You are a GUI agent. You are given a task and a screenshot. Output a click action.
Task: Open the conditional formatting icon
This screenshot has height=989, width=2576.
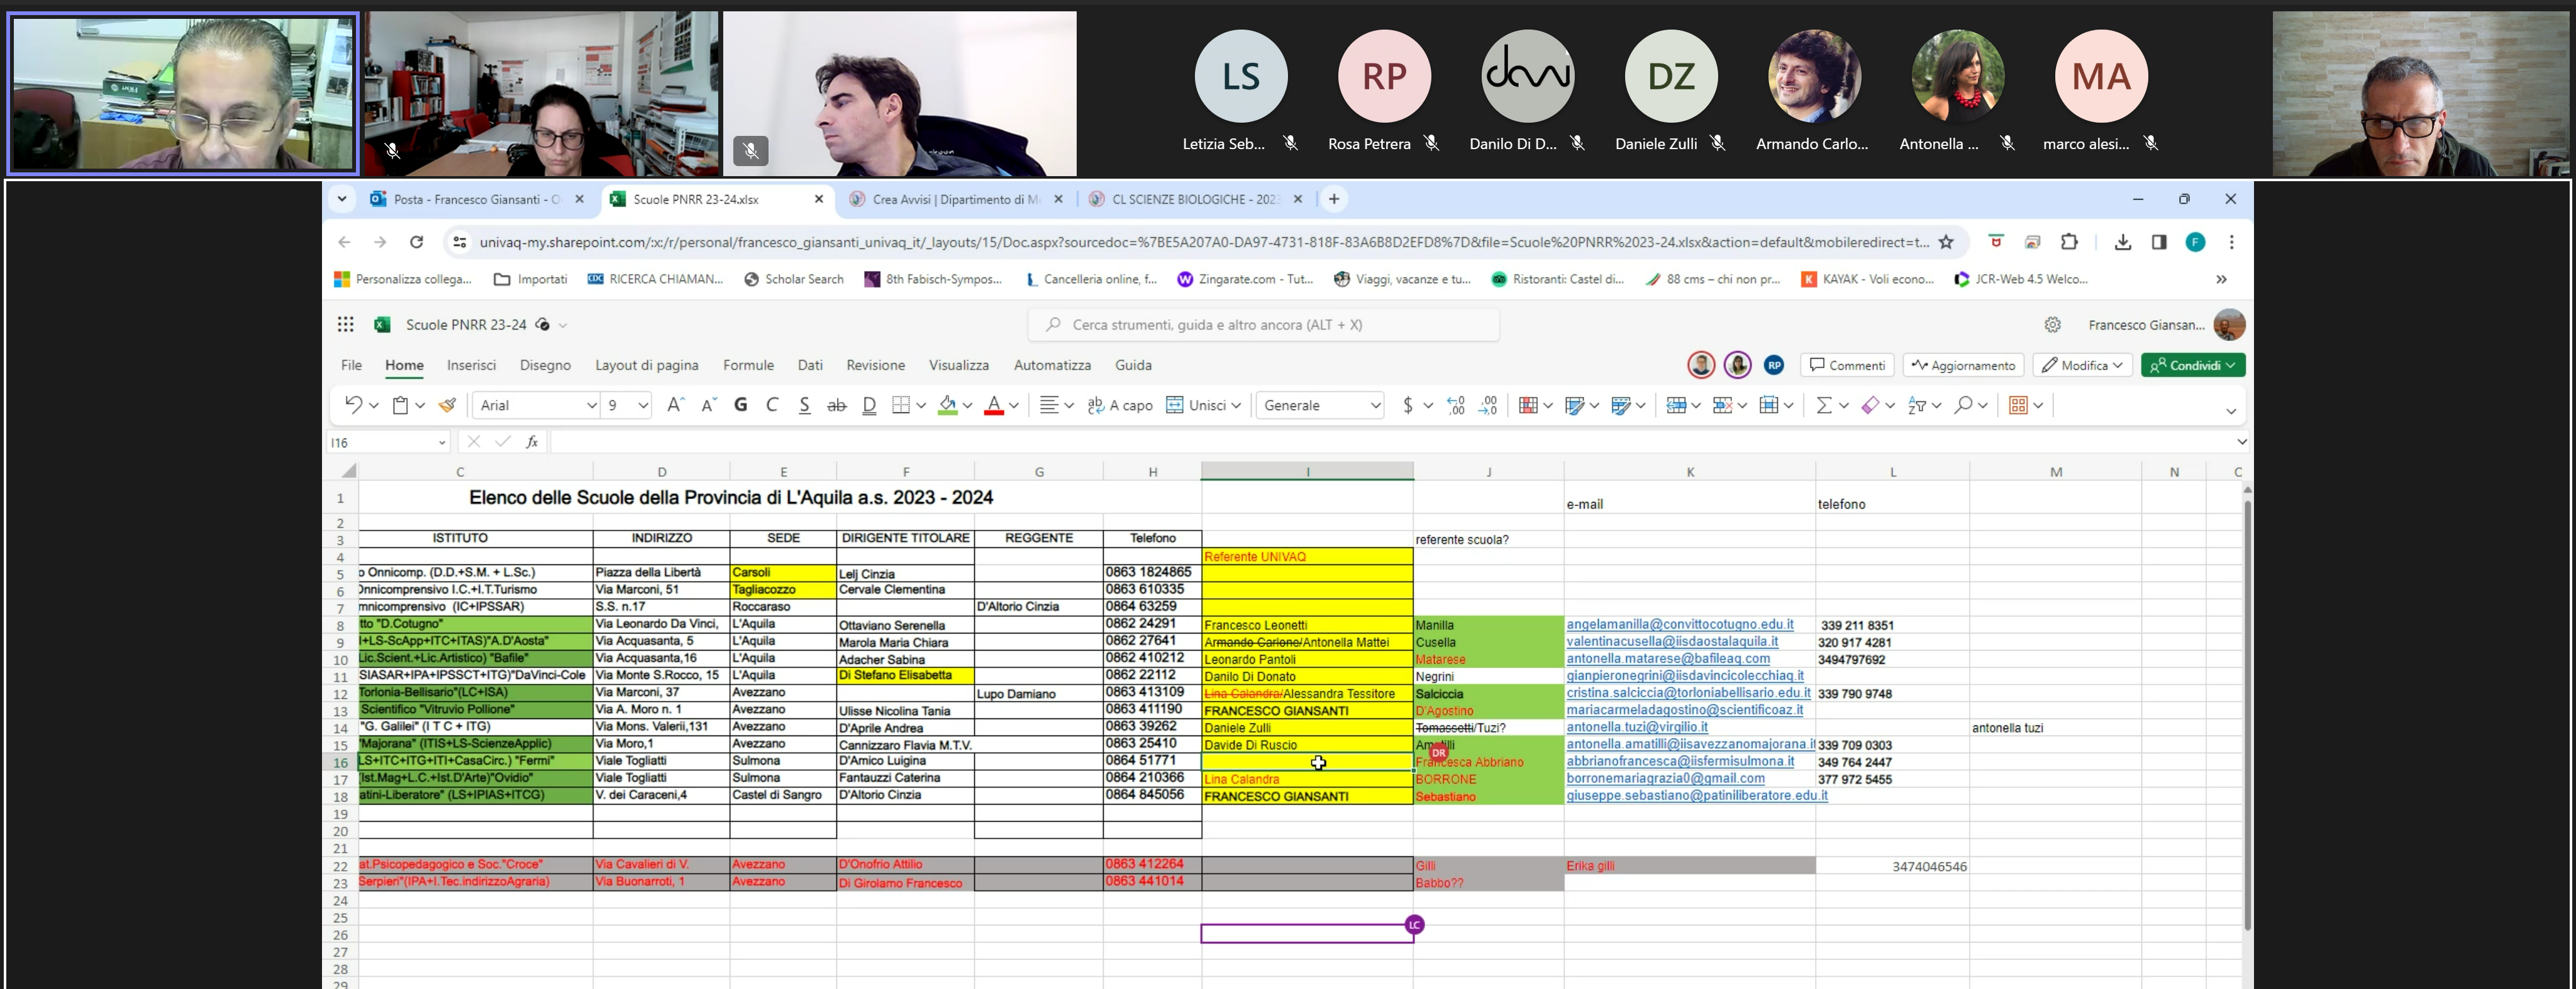tap(1528, 405)
